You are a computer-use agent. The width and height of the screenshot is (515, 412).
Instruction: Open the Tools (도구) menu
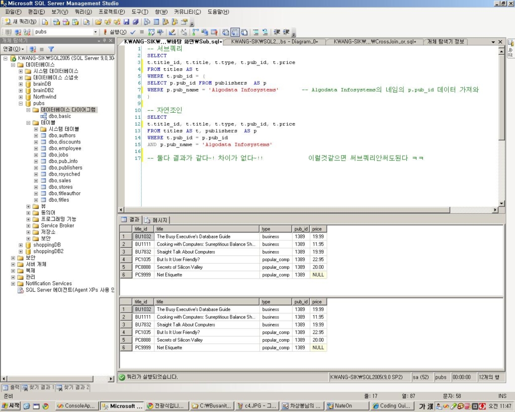[140, 12]
